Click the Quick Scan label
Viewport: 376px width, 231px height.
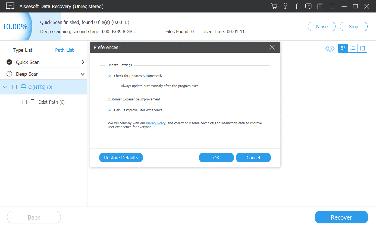pos(28,62)
